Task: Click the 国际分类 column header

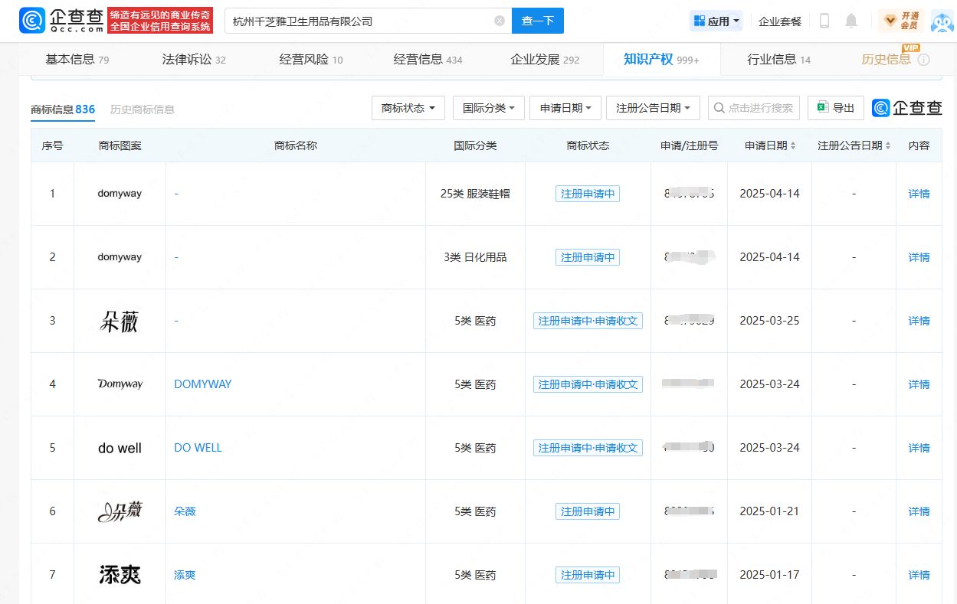Action: point(475,145)
